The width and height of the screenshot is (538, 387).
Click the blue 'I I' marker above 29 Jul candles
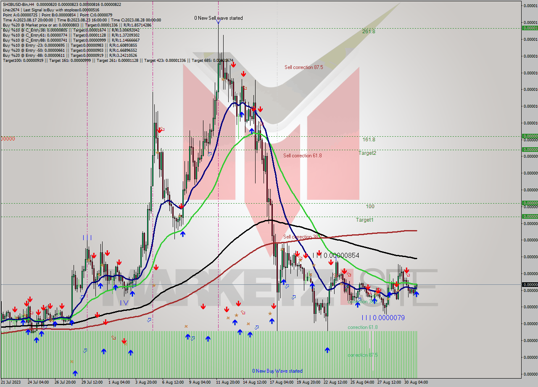(87, 238)
